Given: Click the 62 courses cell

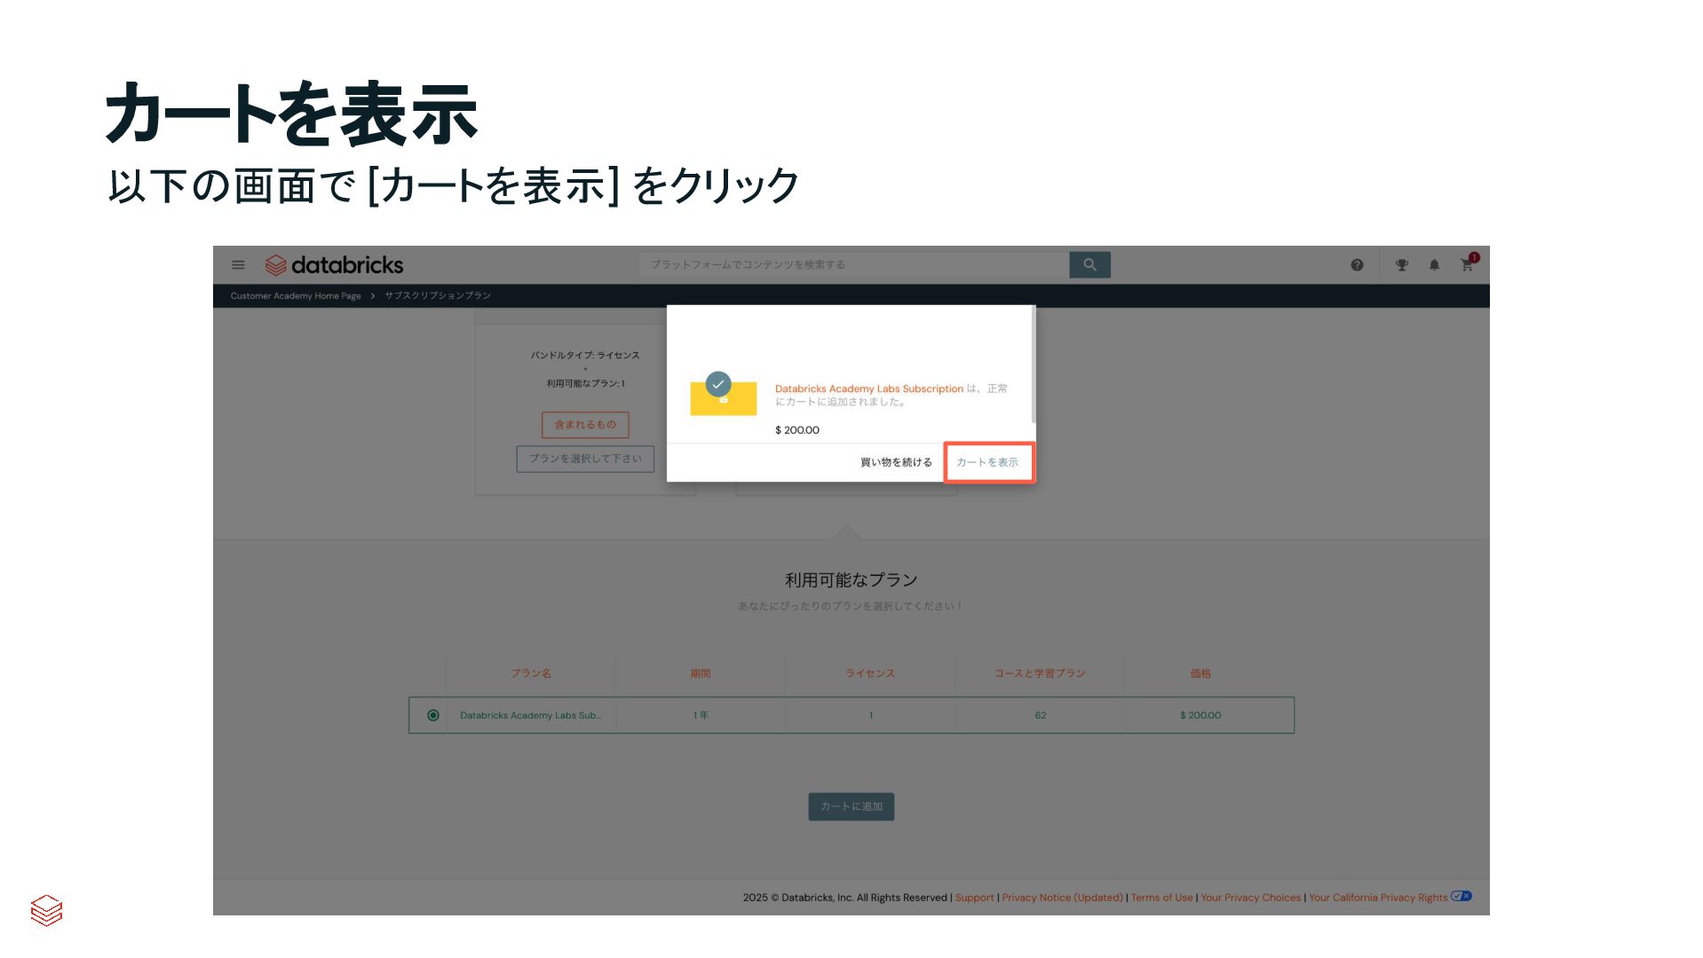Looking at the screenshot, I should click(x=1041, y=715).
